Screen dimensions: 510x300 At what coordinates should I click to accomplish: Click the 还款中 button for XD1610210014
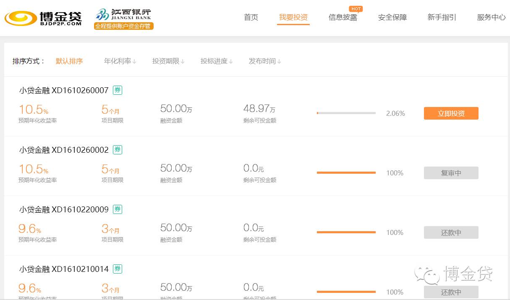click(451, 292)
